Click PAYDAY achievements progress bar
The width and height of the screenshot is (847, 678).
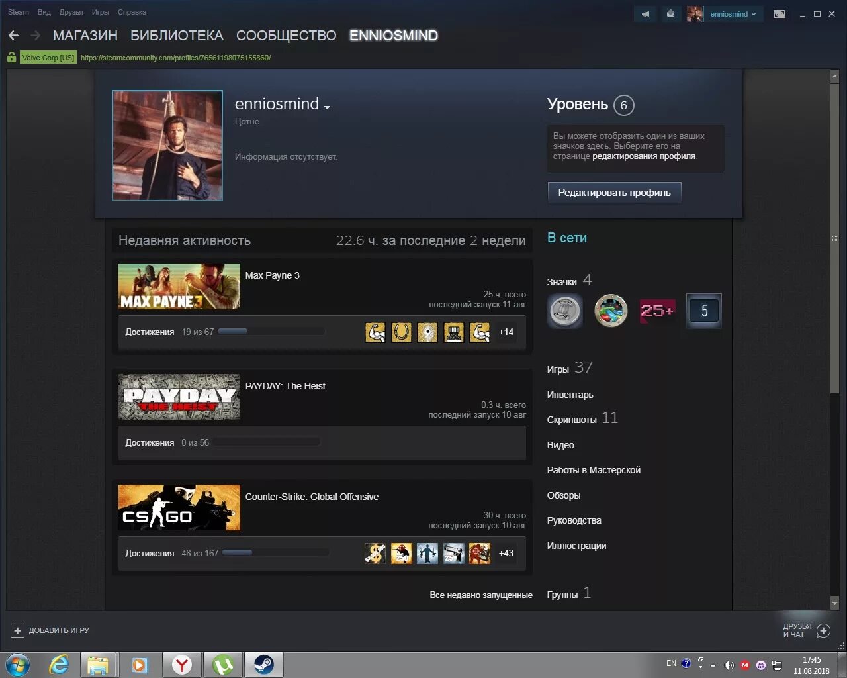tap(267, 442)
